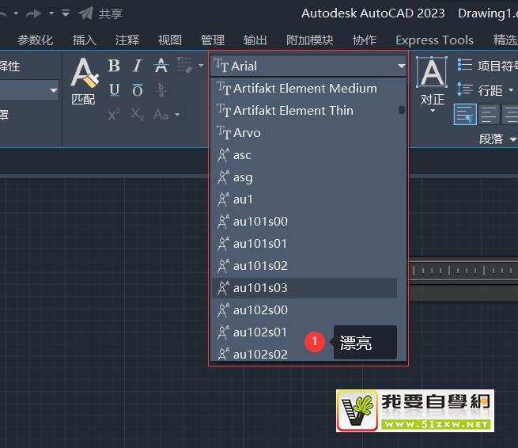518x448 pixels.
Task: Toggle Bold text formatting
Action: point(114,66)
